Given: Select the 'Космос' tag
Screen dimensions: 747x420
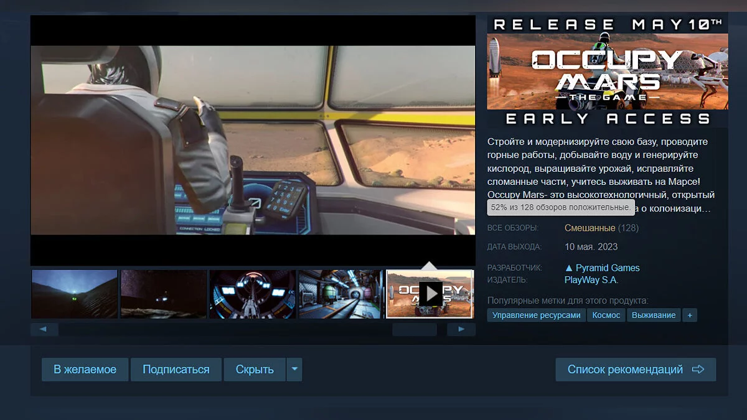Looking at the screenshot, I should pos(606,315).
